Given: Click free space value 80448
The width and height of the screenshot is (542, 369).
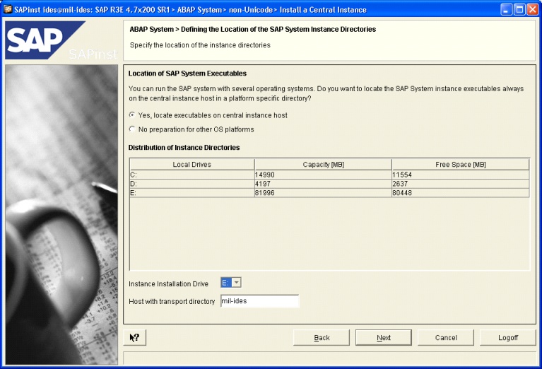Looking at the screenshot, I should pyautogui.click(x=402, y=192).
